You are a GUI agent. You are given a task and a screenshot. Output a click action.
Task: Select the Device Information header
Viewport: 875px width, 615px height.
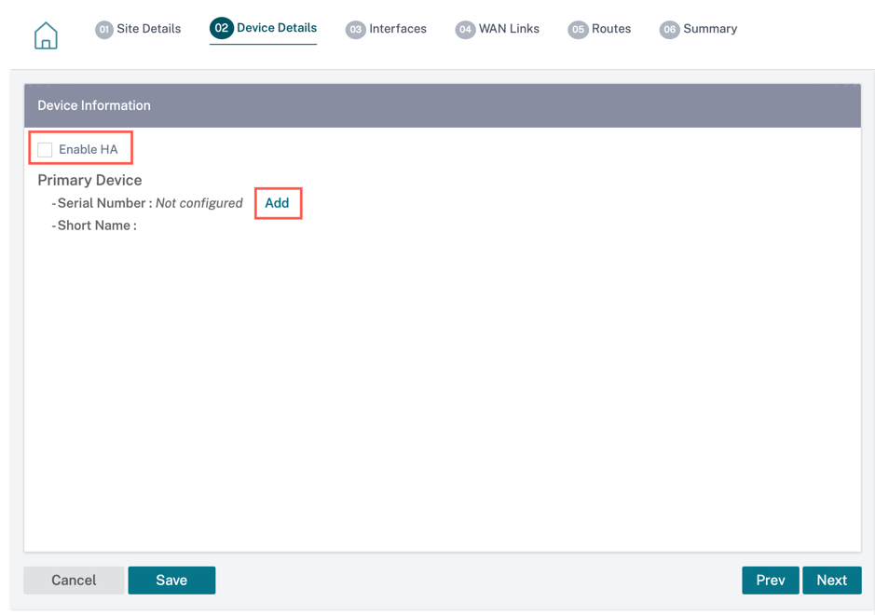click(443, 105)
